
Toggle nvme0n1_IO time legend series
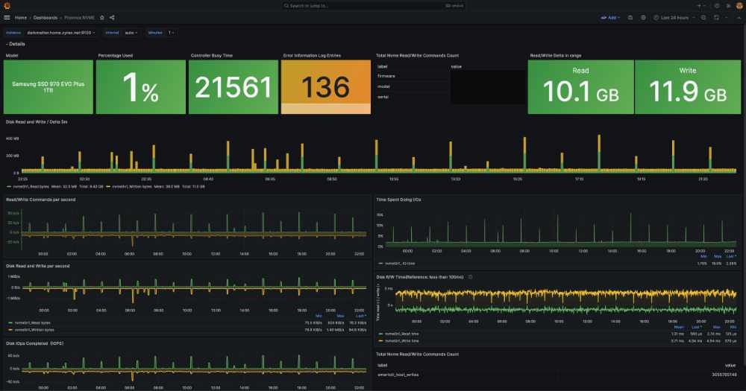pyautogui.click(x=400, y=263)
